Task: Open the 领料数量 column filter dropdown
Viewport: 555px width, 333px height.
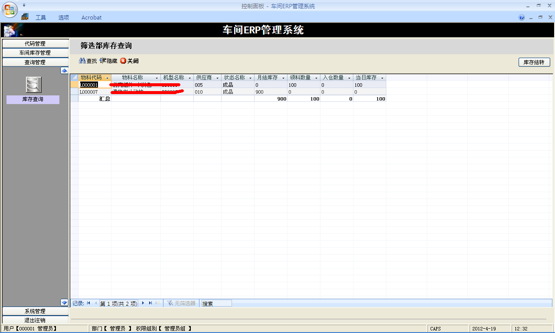Action: pyautogui.click(x=317, y=78)
